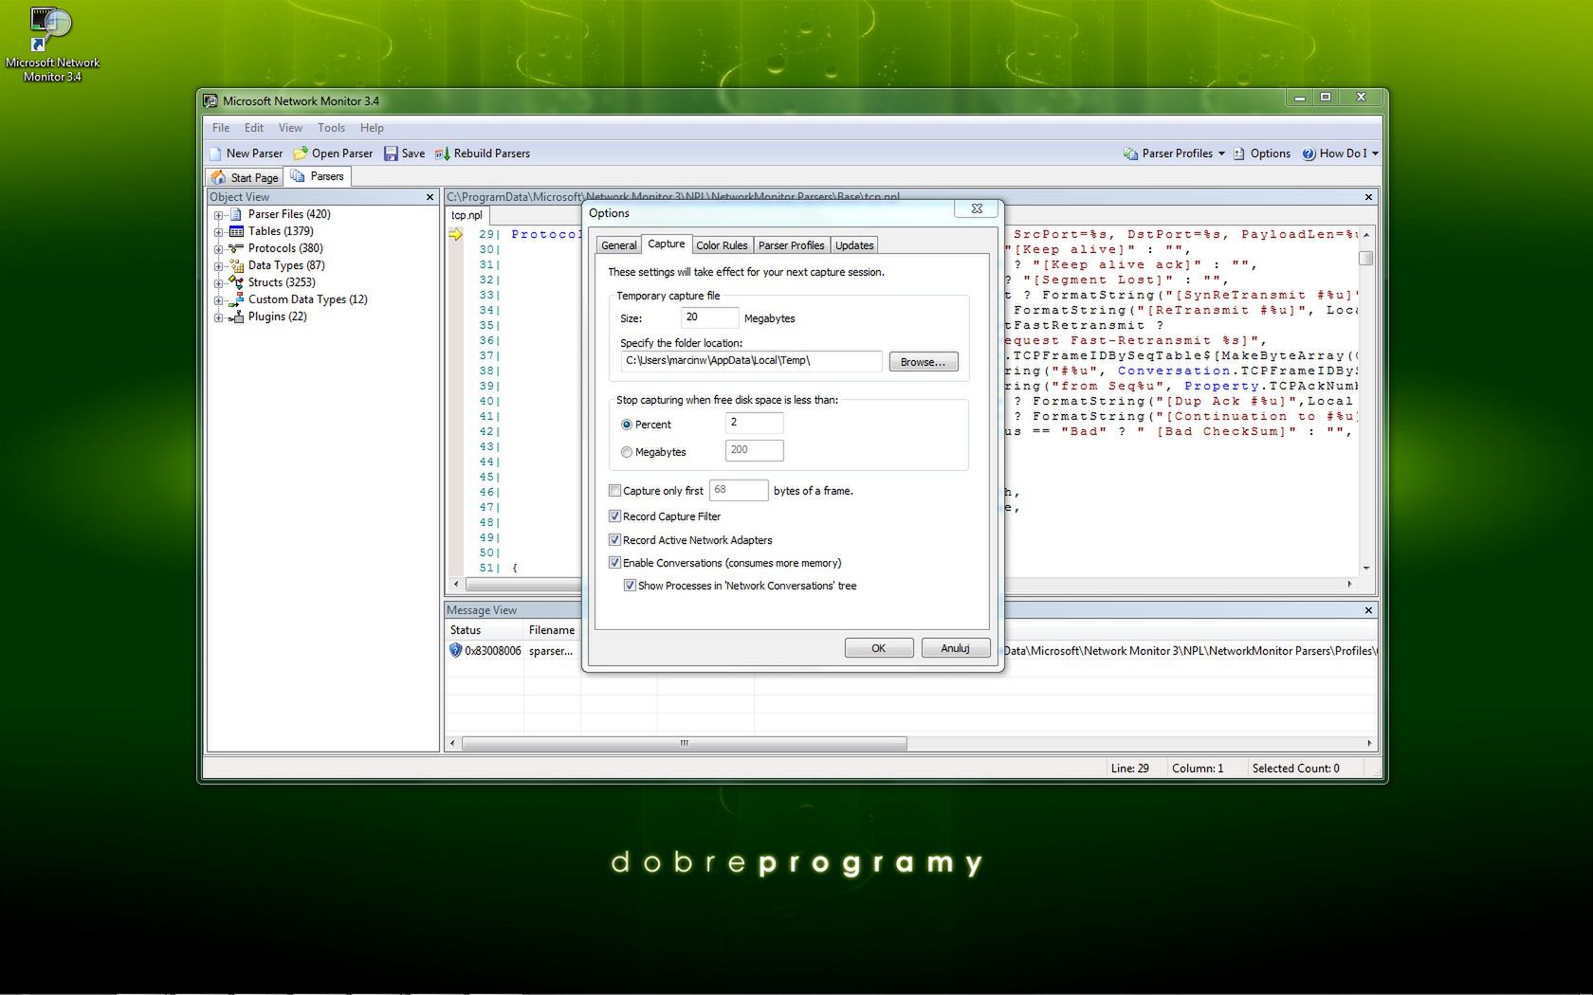The width and height of the screenshot is (1593, 995).
Task: Click the Filename column header
Action: 552,630
